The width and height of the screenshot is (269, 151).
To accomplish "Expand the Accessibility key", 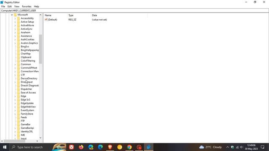I will coord(15,18).
